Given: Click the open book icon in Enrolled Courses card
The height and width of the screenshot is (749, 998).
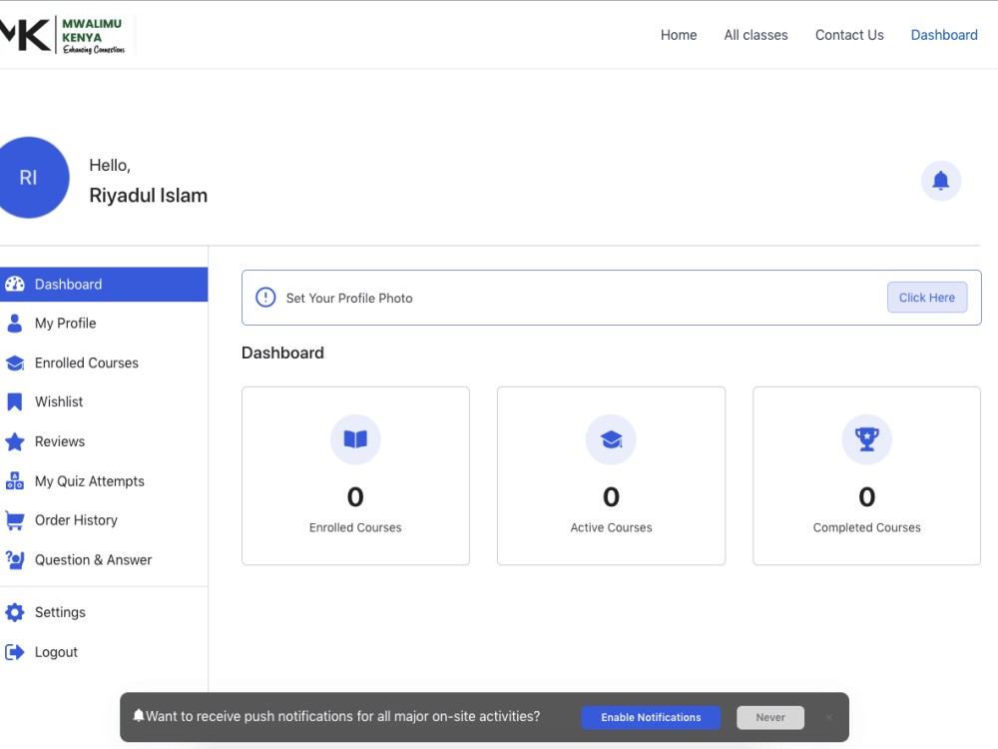Looking at the screenshot, I should (356, 439).
